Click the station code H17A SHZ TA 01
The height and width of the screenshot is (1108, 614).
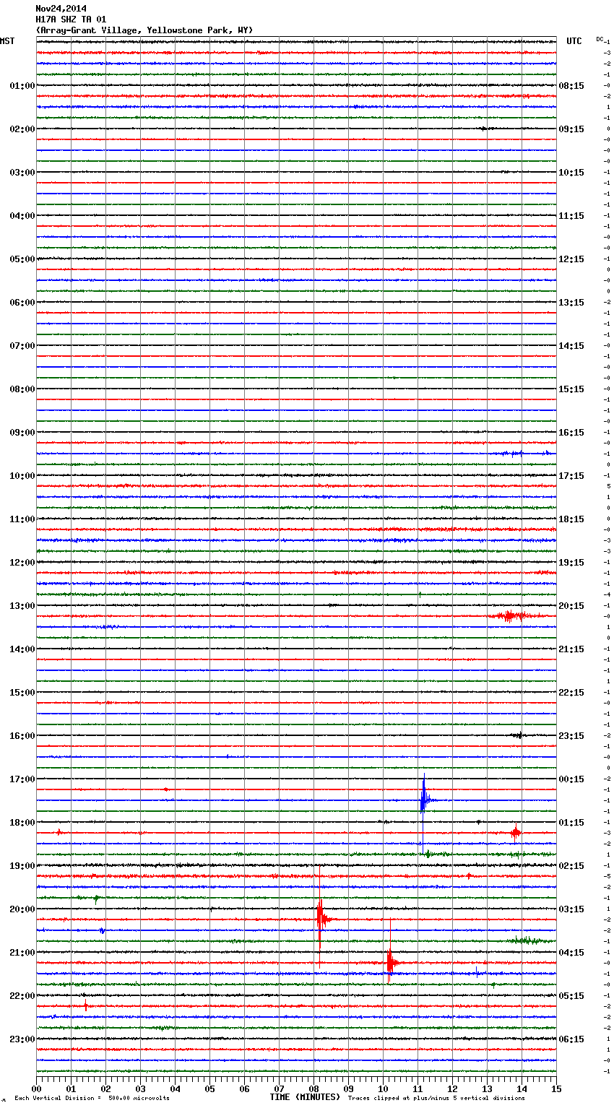[71, 20]
